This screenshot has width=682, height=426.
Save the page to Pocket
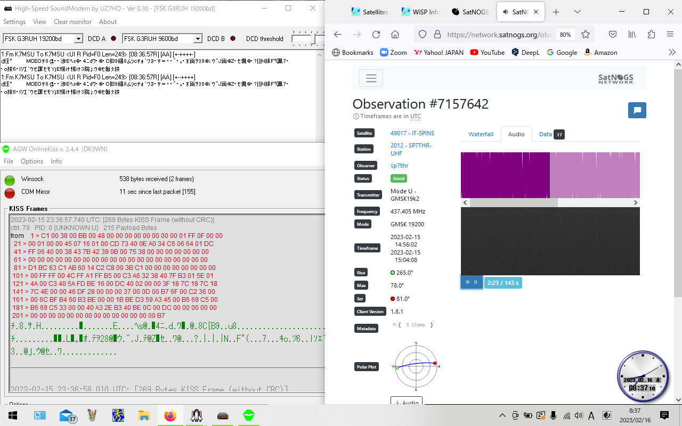point(613,35)
